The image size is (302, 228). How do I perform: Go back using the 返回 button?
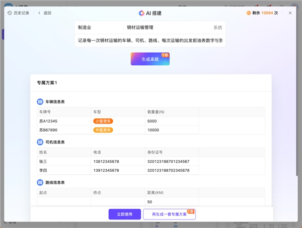tap(45, 13)
